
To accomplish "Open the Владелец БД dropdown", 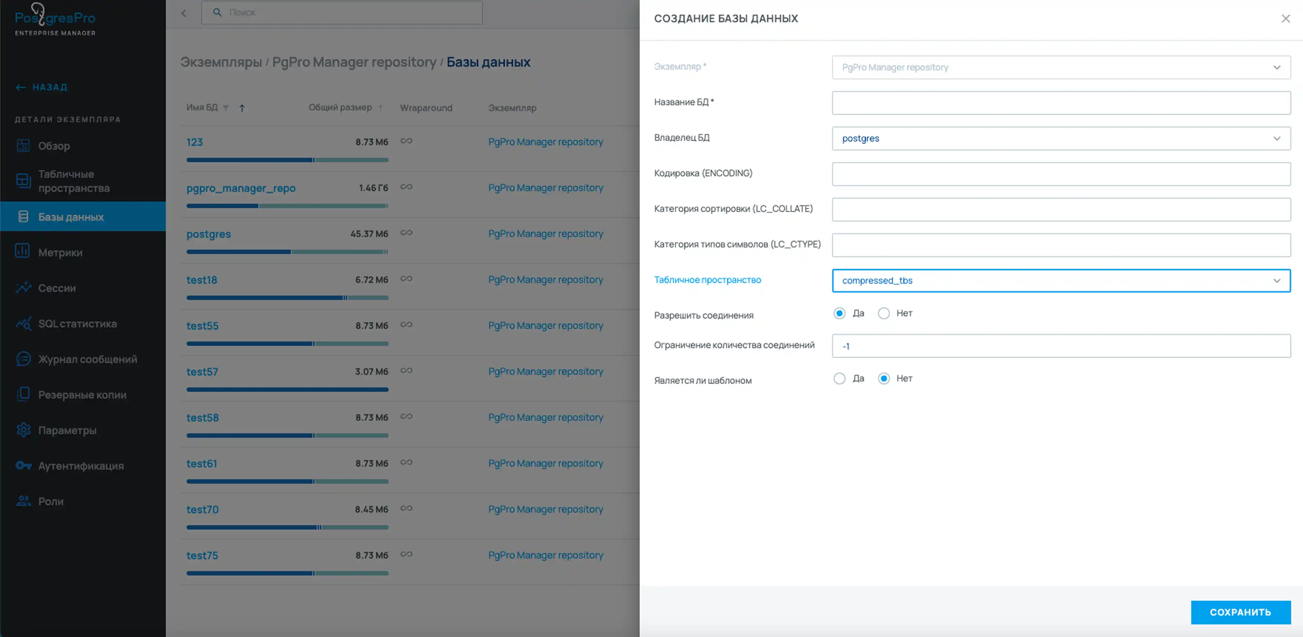I will (1061, 139).
